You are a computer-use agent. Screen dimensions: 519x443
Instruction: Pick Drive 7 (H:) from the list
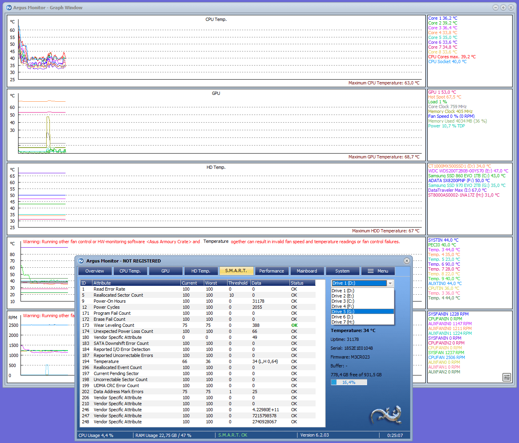[x=363, y=322]
